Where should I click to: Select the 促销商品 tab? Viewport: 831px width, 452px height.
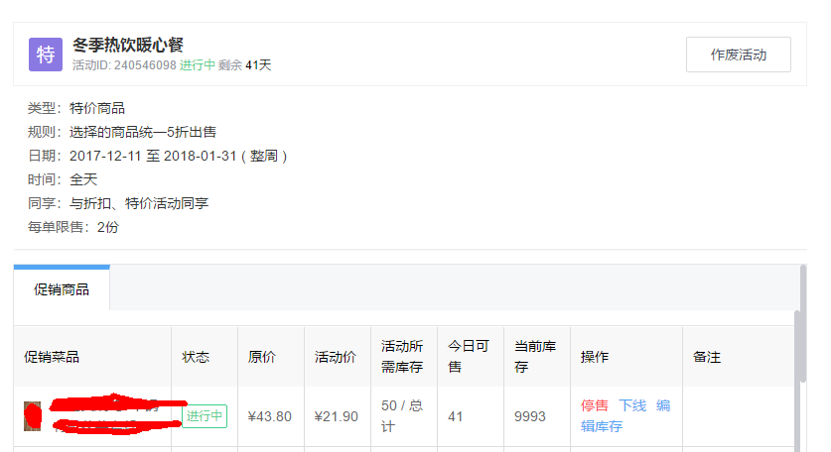click(x=62, y=289)
